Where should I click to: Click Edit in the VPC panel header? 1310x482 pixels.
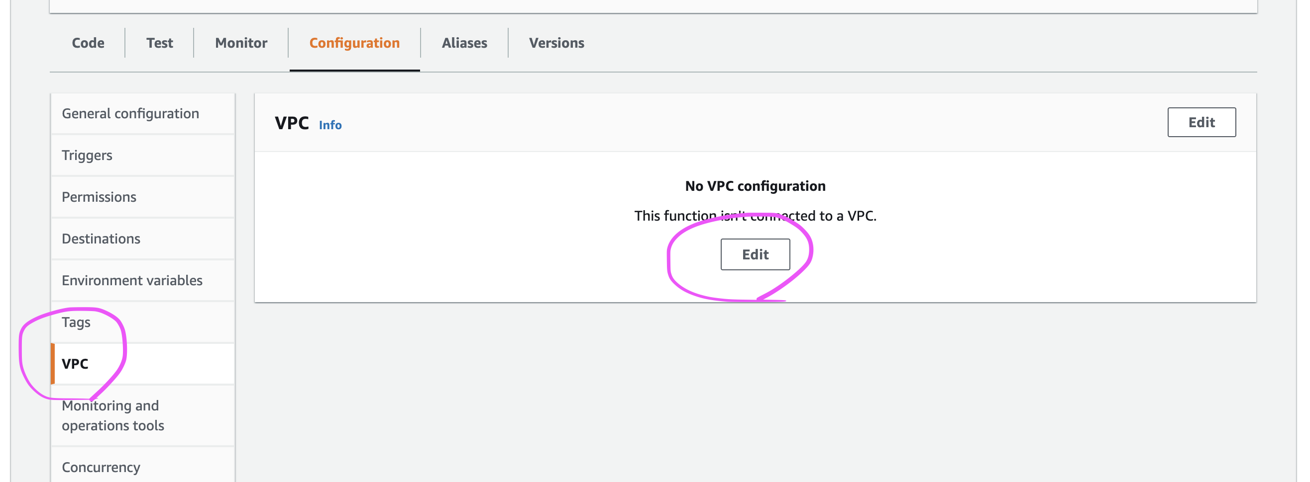pos(1201,122)
